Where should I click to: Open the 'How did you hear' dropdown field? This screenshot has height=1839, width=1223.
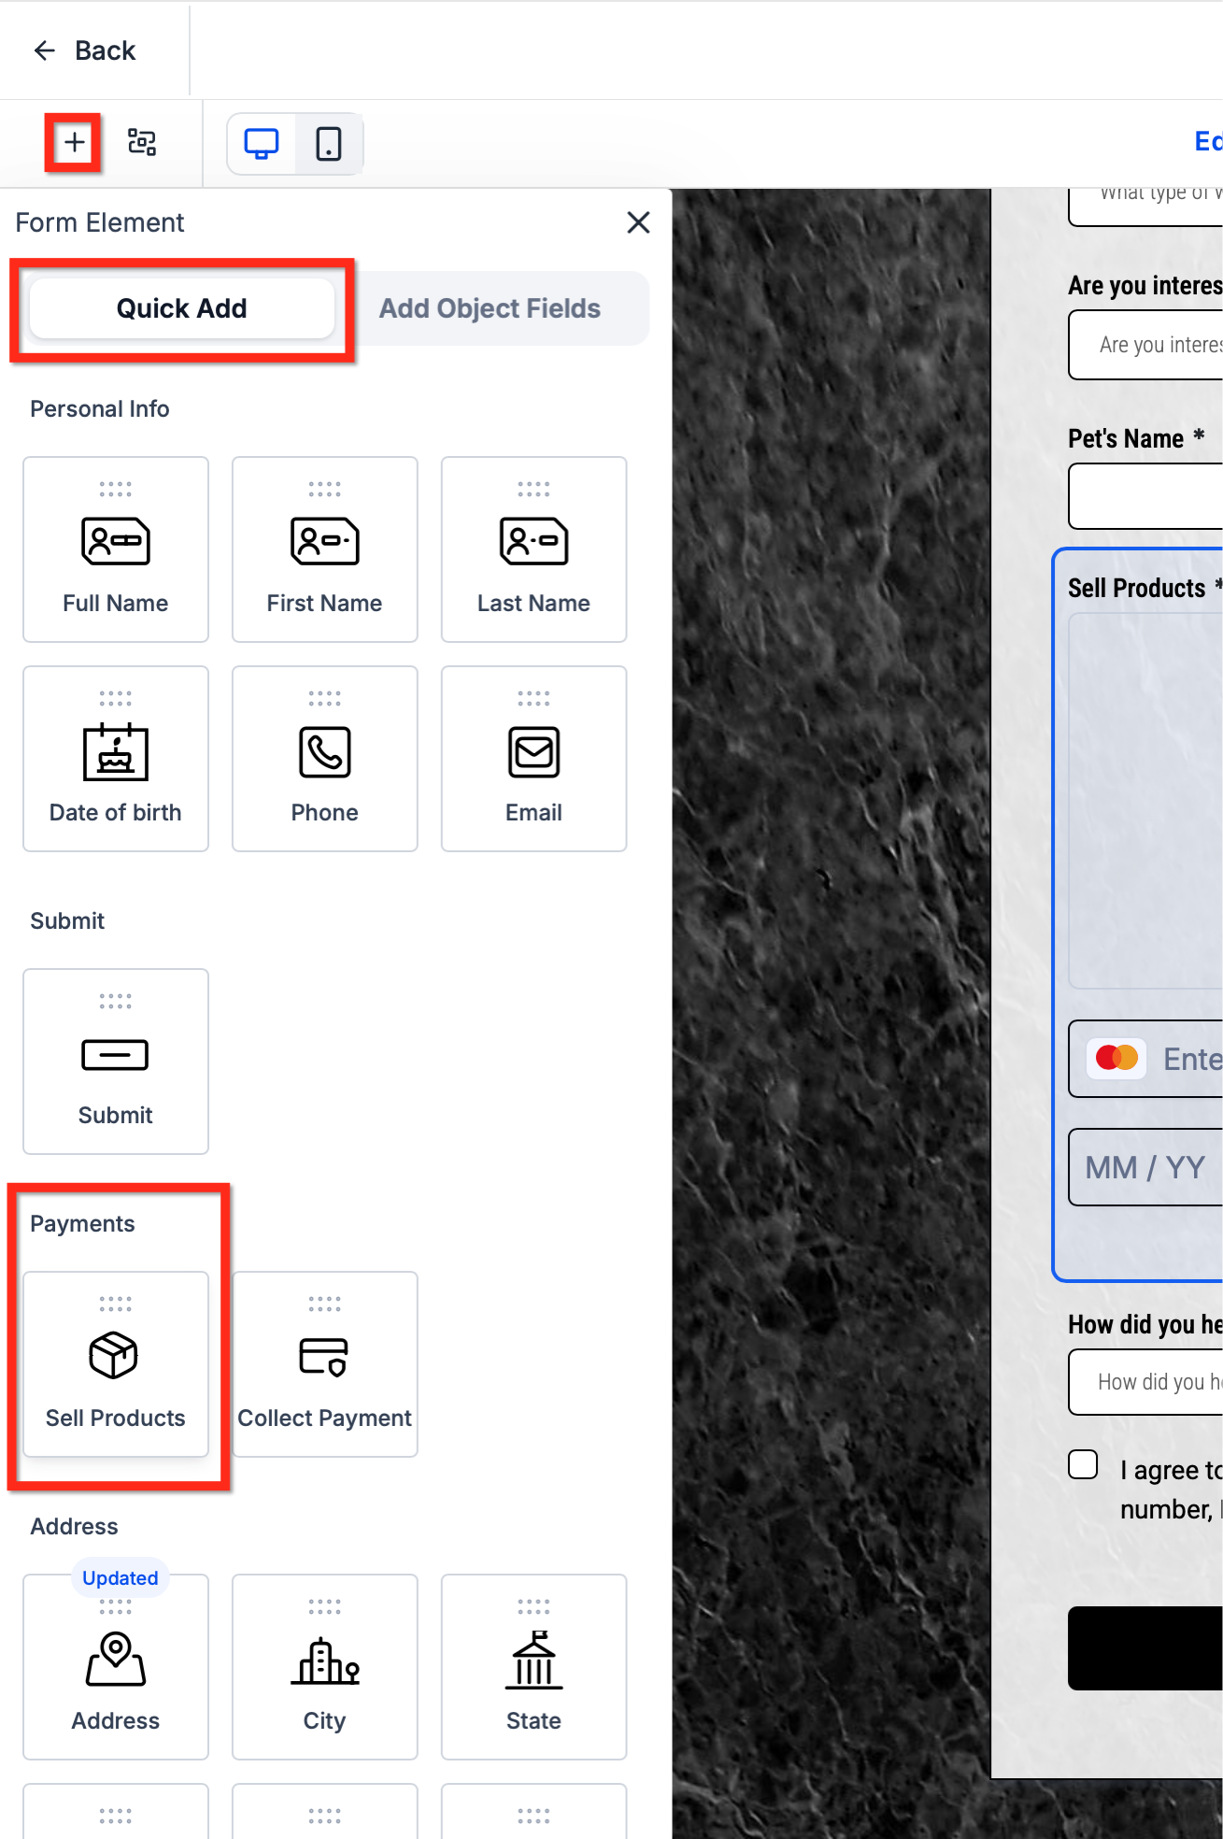coord(1145,1382)
